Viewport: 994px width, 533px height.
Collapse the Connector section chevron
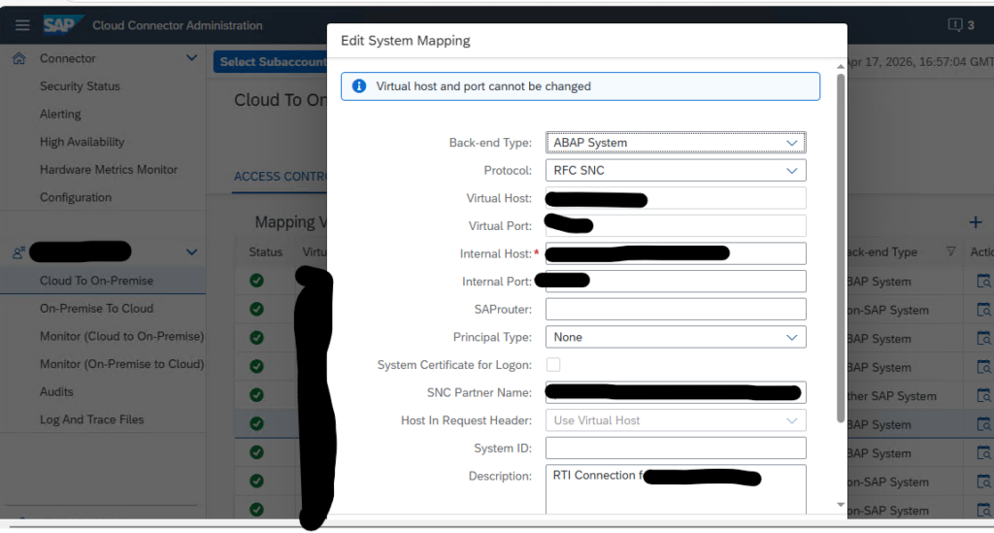(191, 59)
